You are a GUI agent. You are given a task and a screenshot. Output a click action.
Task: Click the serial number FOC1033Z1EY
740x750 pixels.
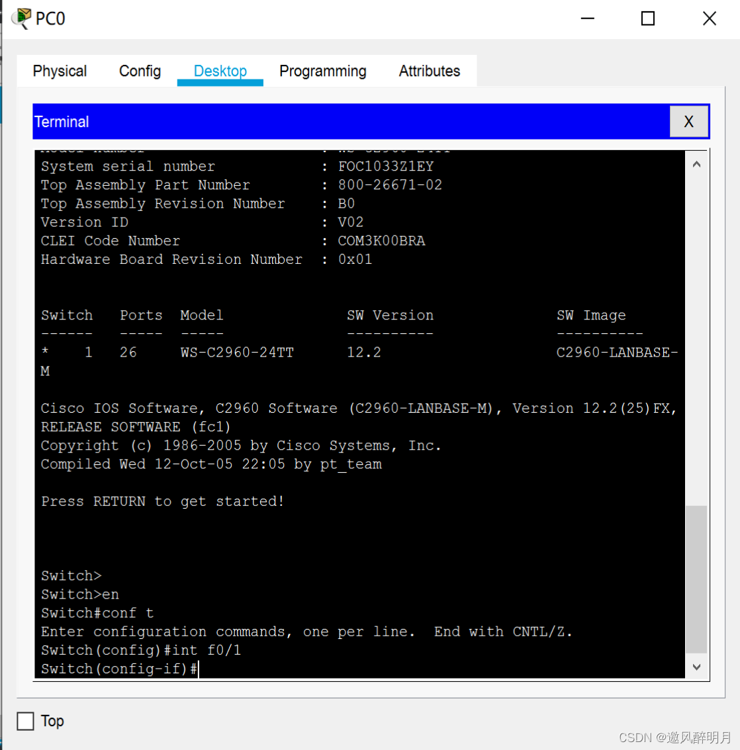(386, 167)
